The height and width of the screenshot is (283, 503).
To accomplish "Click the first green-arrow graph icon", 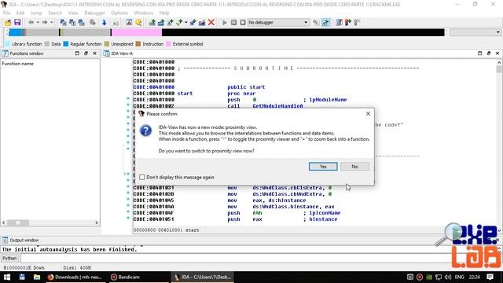I will (152, 23).
